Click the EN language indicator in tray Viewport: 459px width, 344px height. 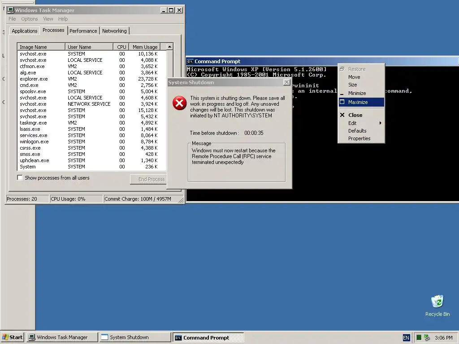pyautogui.click(x=406, y=338)
